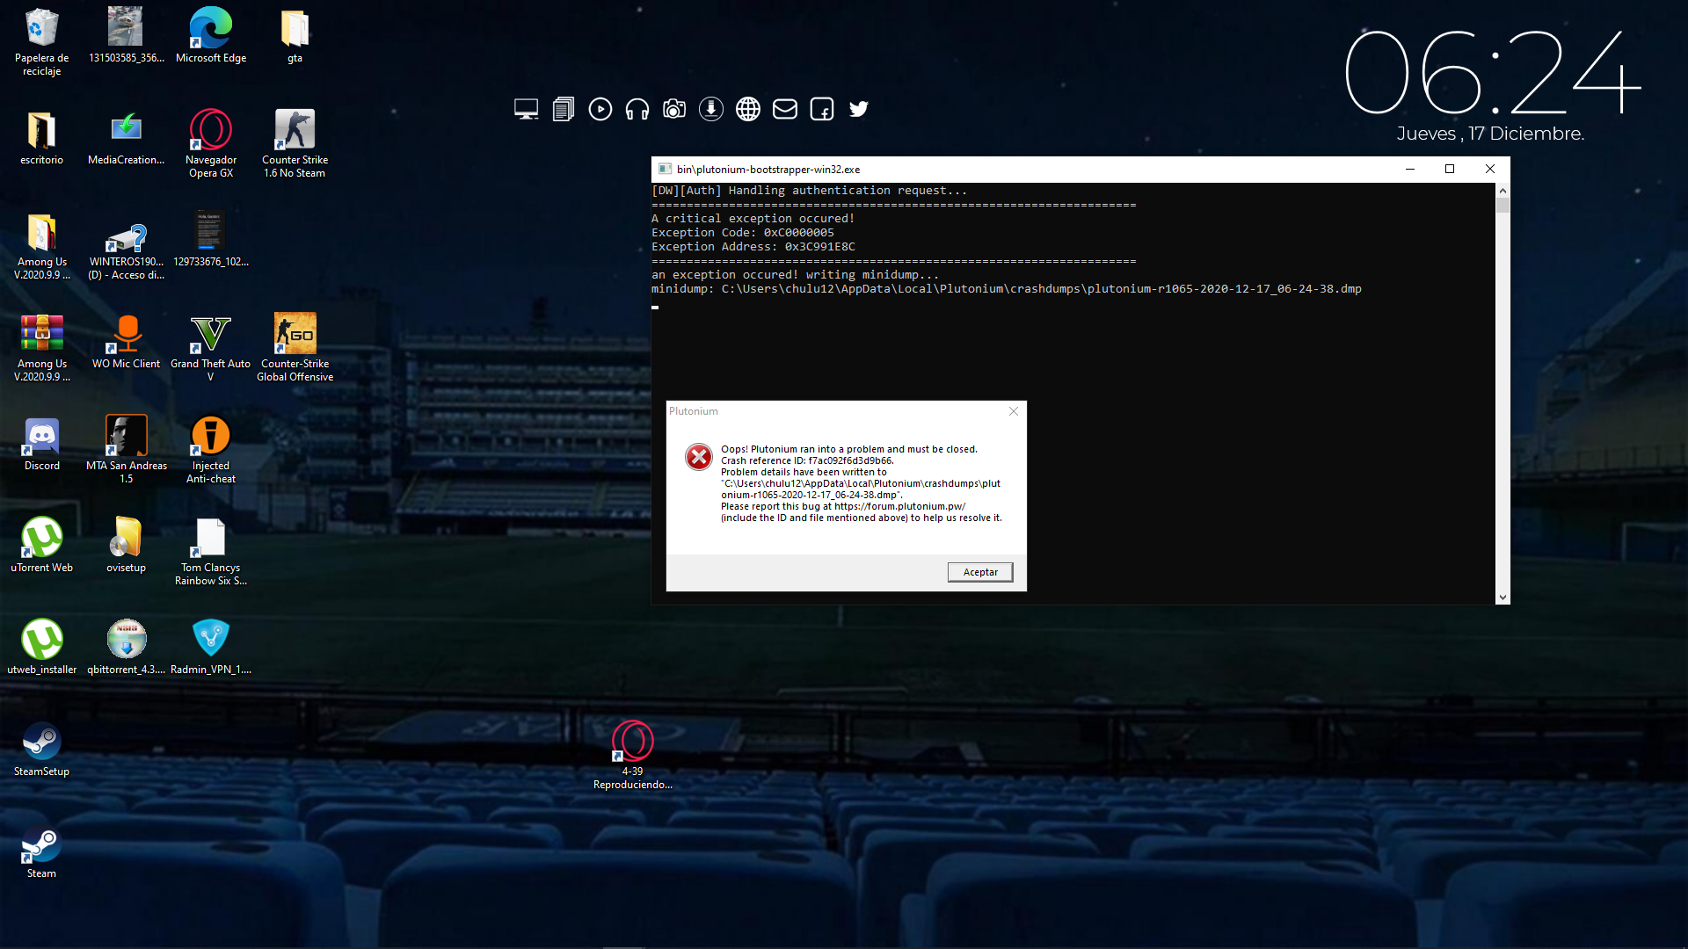
Task: Click the 'Jueves, 17 Diciembre' date text
Action: point(1490,134)
